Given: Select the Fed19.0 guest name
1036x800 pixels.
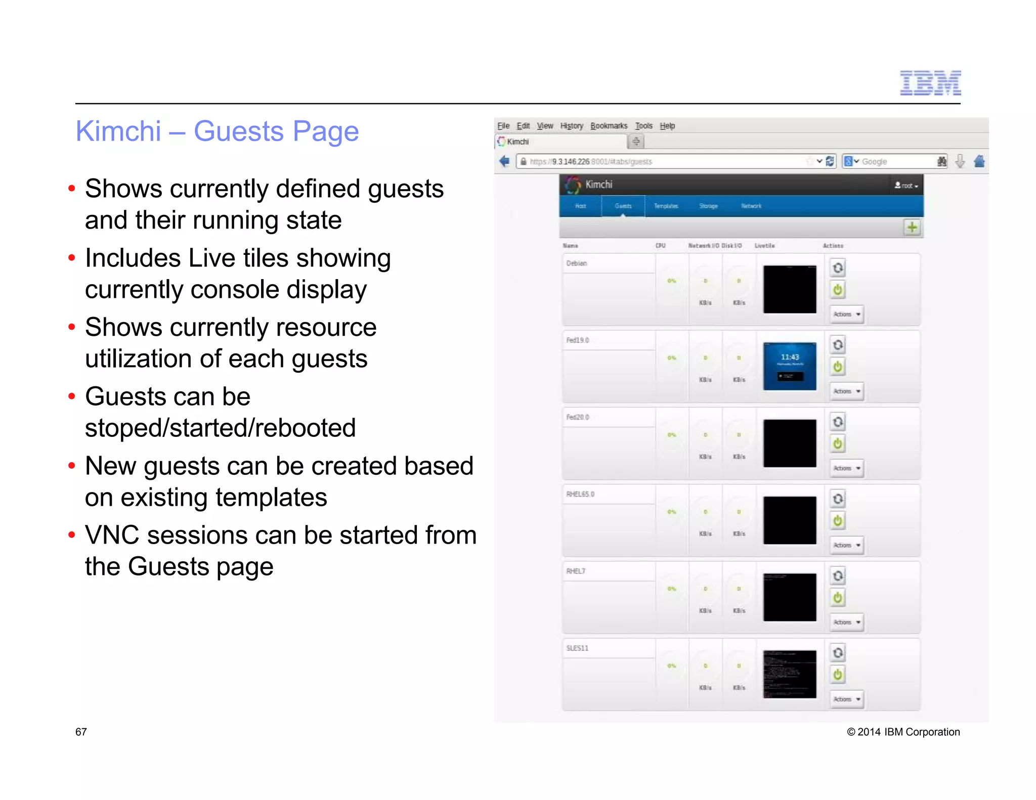Looking at the screenshot, I should point(577,340).
